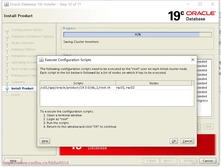Select the Summary step

(x=18, y=82)
